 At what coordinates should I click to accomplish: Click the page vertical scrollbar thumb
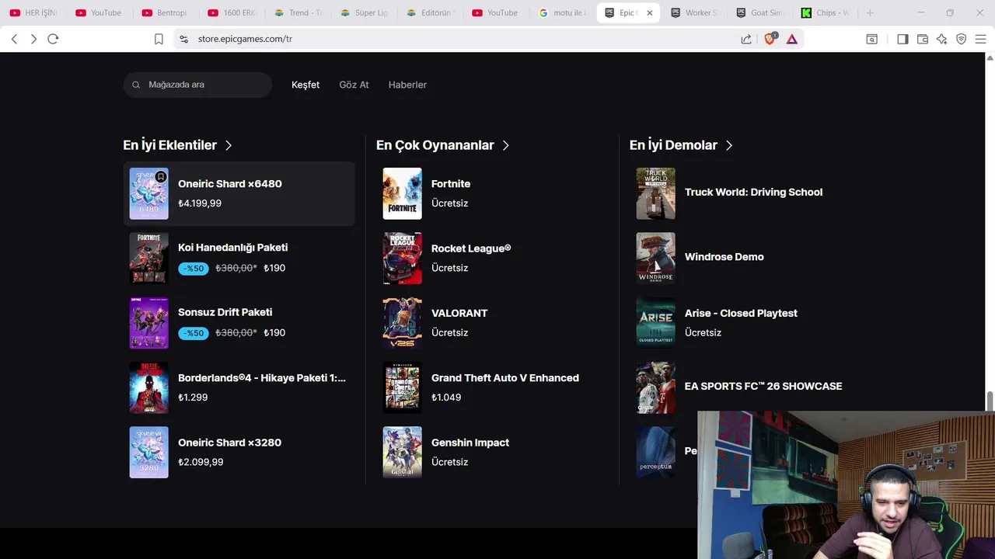pos(990,400)
